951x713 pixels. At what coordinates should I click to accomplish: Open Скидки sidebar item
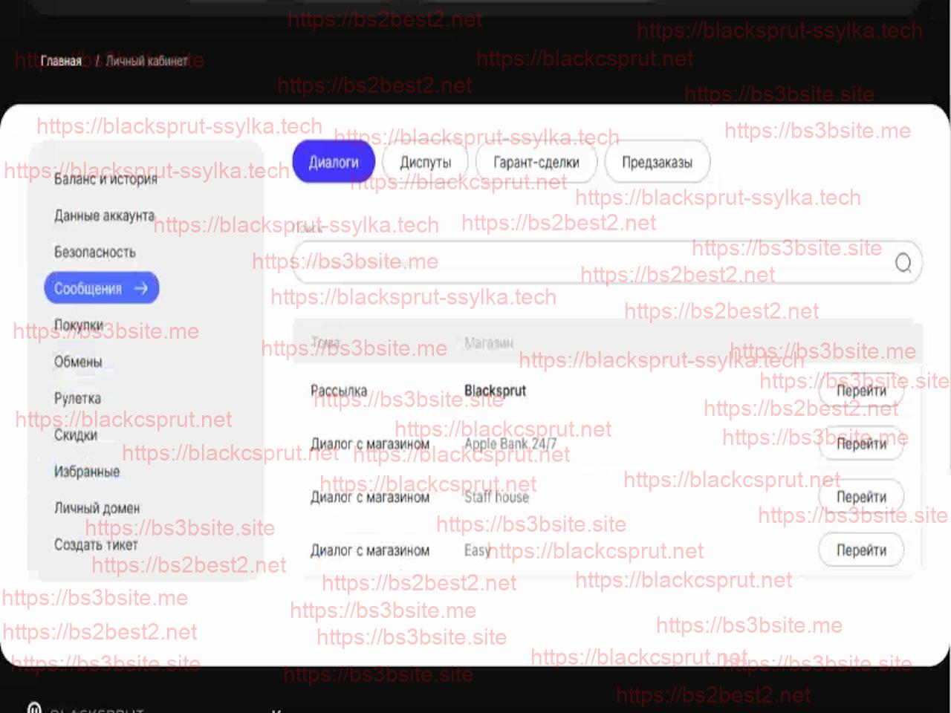tap(75, 434)
